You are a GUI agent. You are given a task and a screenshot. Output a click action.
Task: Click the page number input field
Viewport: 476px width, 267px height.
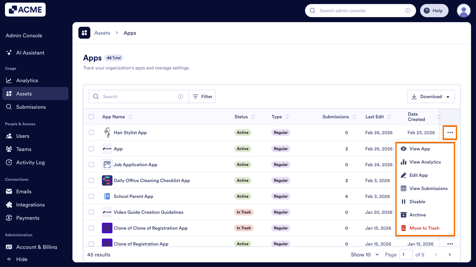[406, 254]
